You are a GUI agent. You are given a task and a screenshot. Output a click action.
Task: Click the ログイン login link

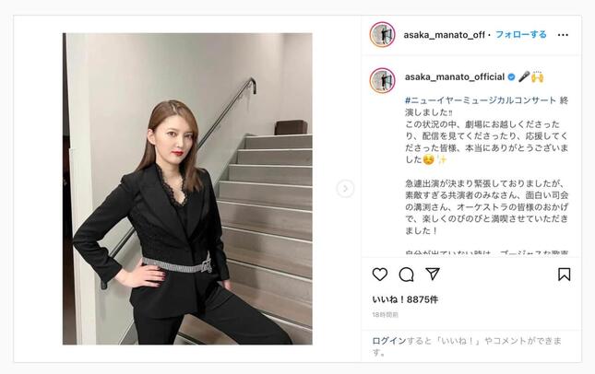389,341
